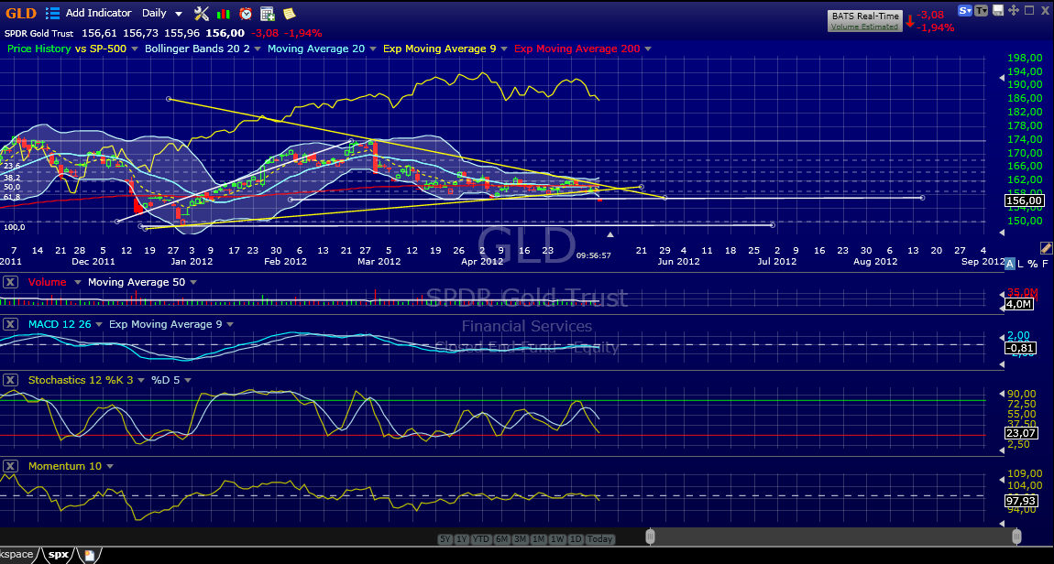Image resolution: width=1054 pixels, height=564 pixels.
Task: Select the 3M time span
Action: click(x=520, y=539)
